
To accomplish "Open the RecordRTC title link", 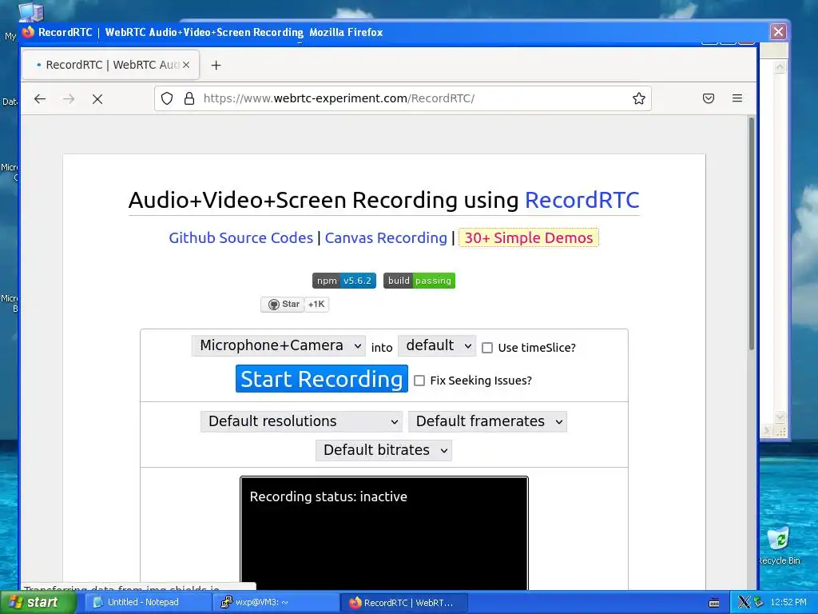I will pyautogui.click(x=582, y=200).
